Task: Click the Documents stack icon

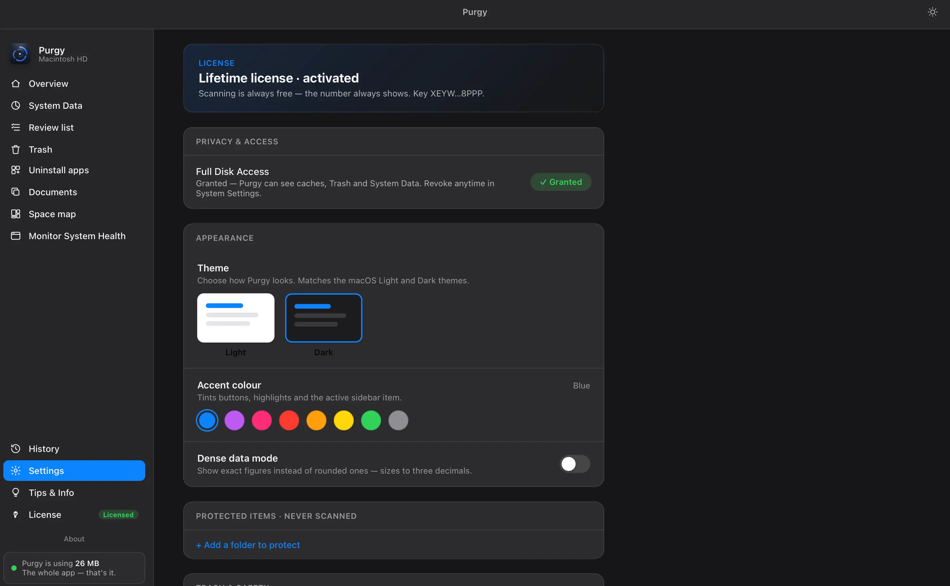Action: click(16, 192)
